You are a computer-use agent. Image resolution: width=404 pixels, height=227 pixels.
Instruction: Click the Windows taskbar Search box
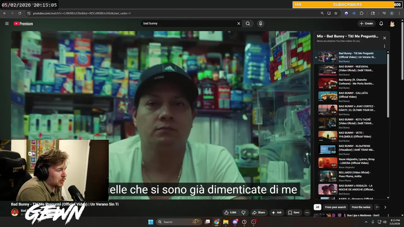180,222
